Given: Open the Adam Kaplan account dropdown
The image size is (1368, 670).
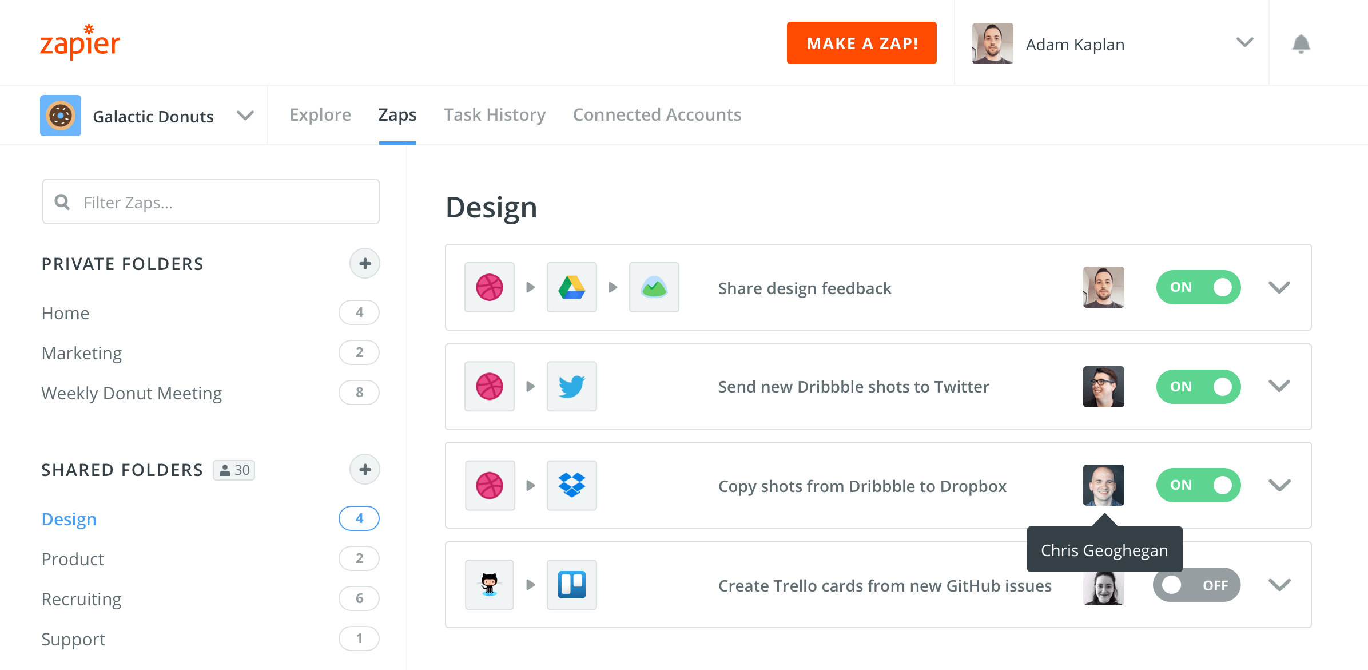Looking at the screenshot, I should [1245, 43].
